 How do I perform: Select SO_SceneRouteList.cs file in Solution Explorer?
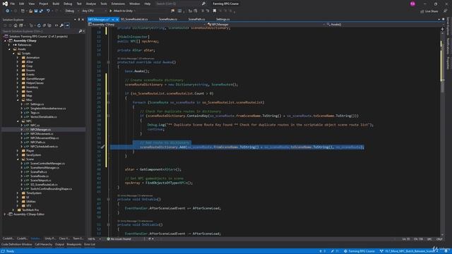click(x=44, y=185)
